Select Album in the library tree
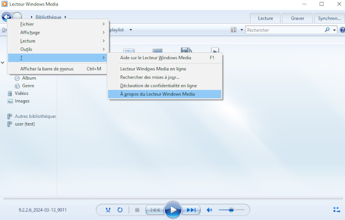 (29, 78)
